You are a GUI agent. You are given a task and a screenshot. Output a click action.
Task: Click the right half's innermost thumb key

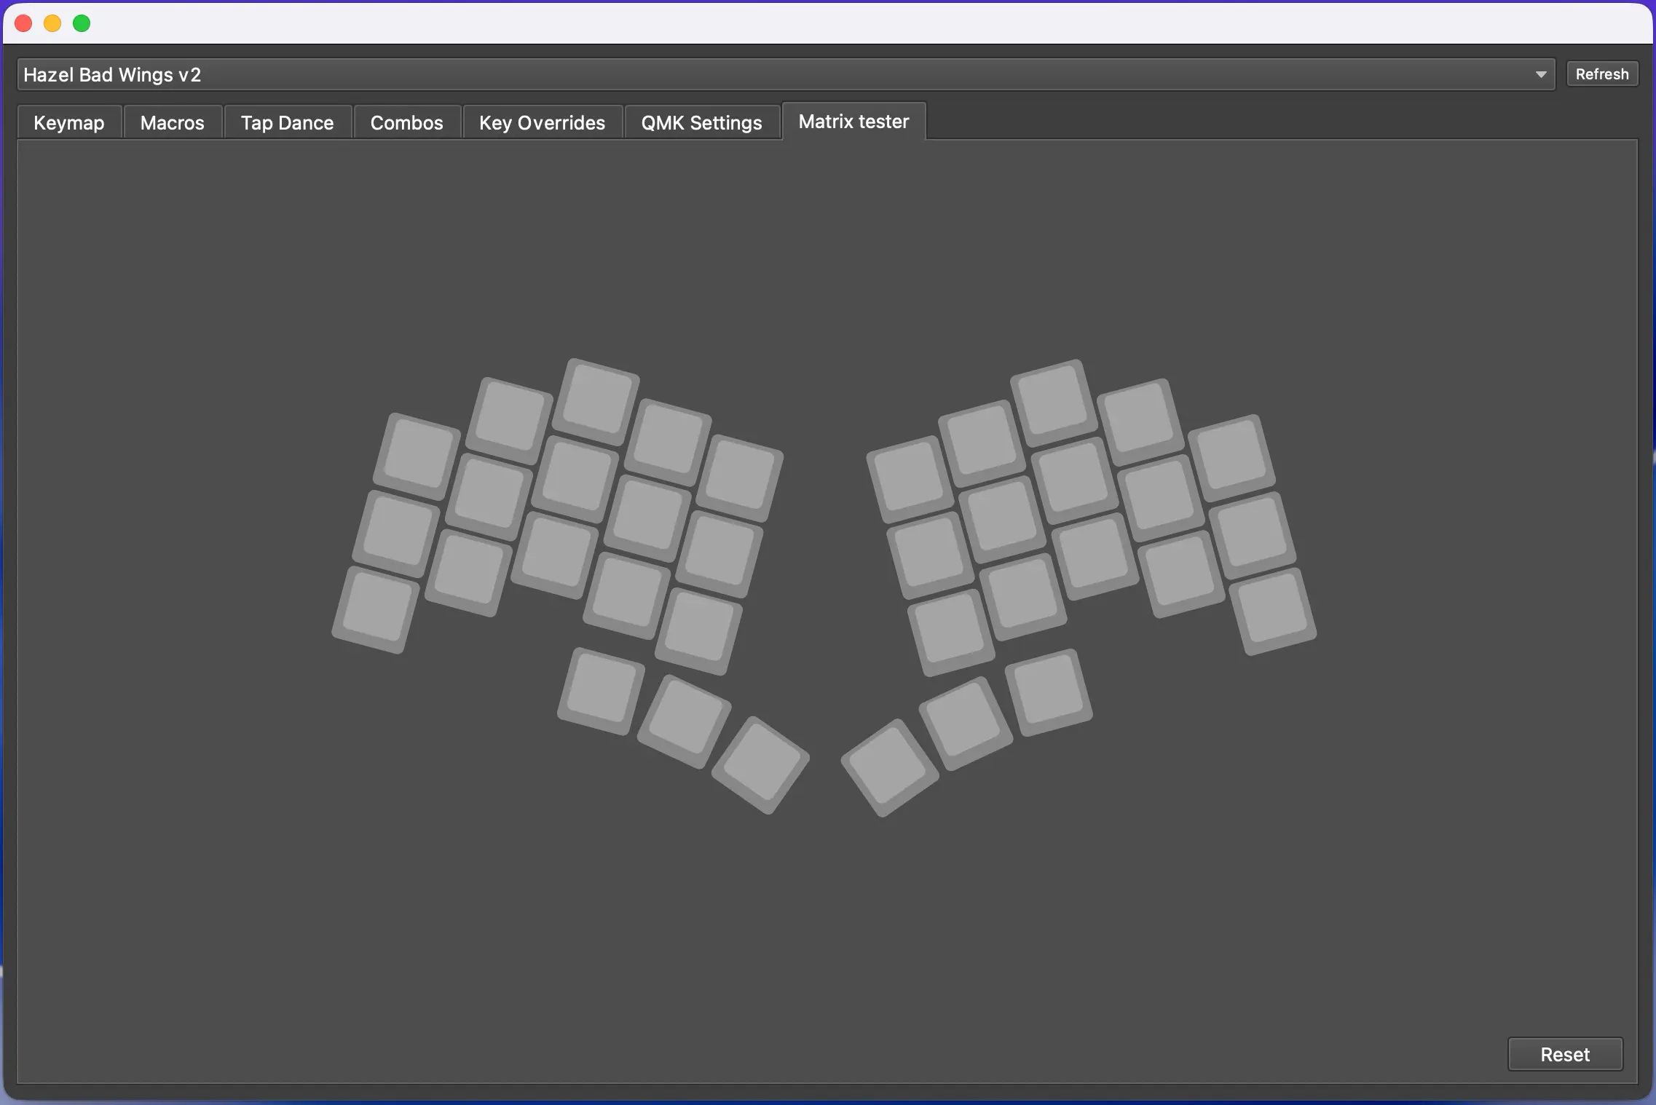[x=889, y=766]
